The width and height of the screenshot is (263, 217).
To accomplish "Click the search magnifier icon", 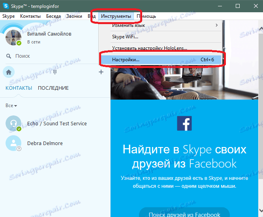I will pyautogui.click(x=9, y=56).
